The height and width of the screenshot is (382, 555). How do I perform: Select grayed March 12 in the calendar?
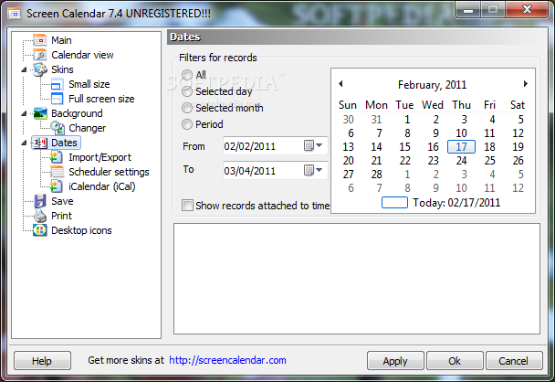point(518,188)
